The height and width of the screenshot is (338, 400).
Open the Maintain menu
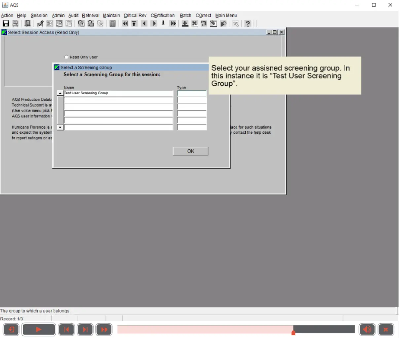[111, 15]
